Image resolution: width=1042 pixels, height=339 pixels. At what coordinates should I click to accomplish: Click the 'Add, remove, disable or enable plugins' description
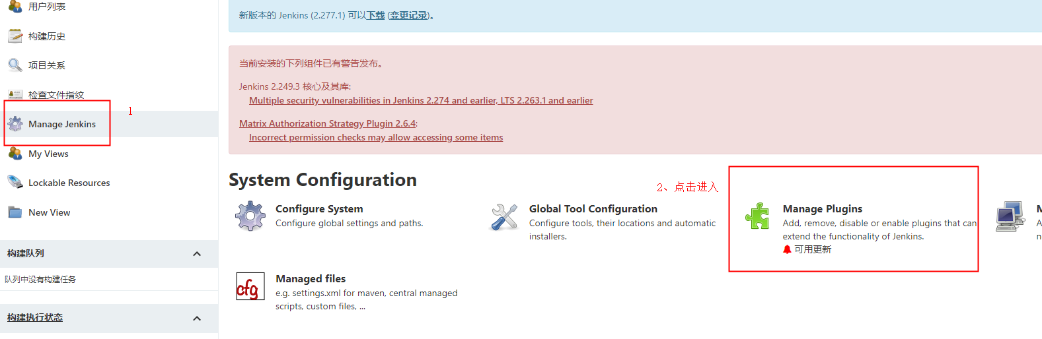(879, 230)
